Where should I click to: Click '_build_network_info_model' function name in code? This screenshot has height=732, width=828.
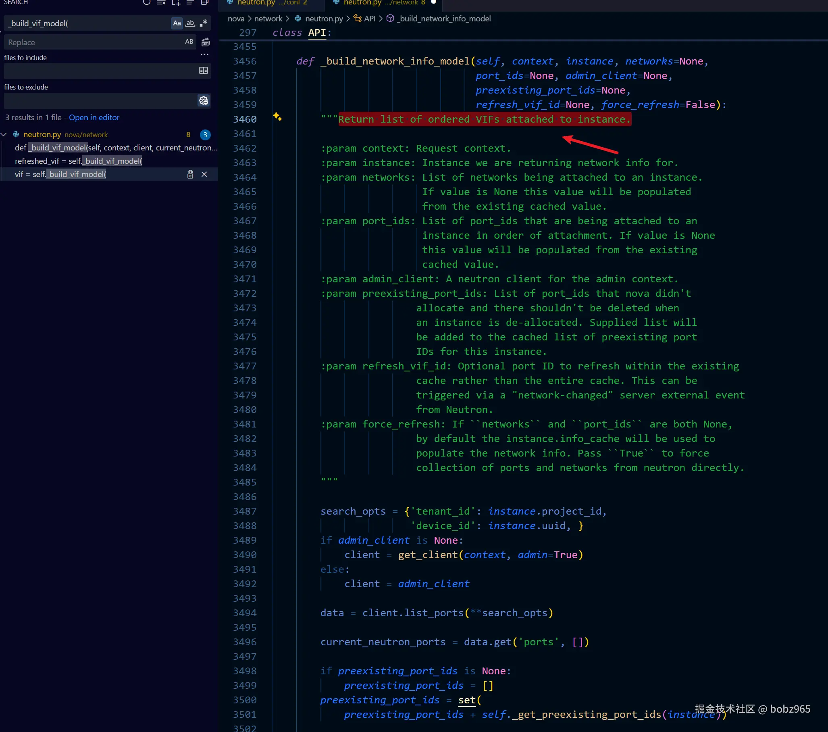click(x=395, y=61)
